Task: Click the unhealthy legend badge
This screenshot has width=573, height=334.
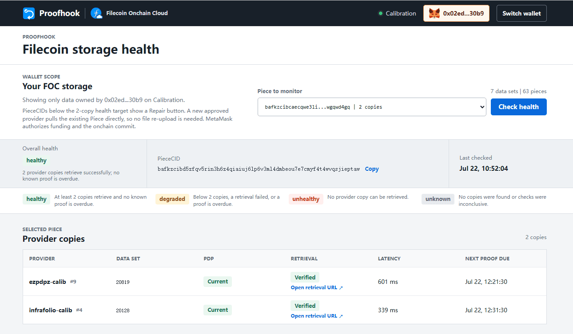Action: [306, 199]
